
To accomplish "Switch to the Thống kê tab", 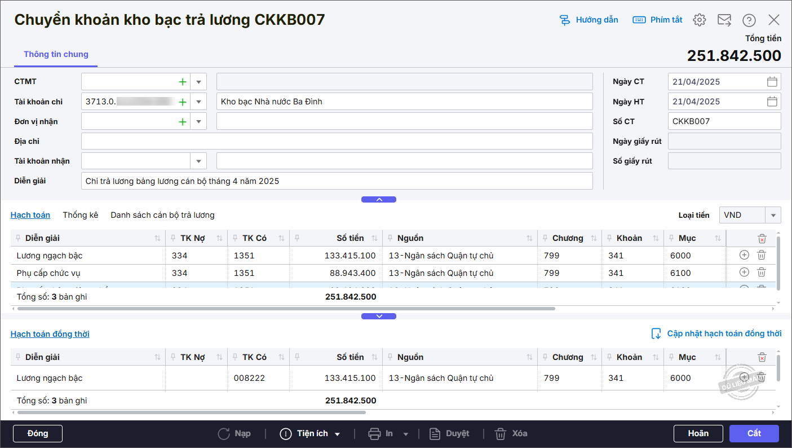I will pyautogui.click(x=80, y=215).
